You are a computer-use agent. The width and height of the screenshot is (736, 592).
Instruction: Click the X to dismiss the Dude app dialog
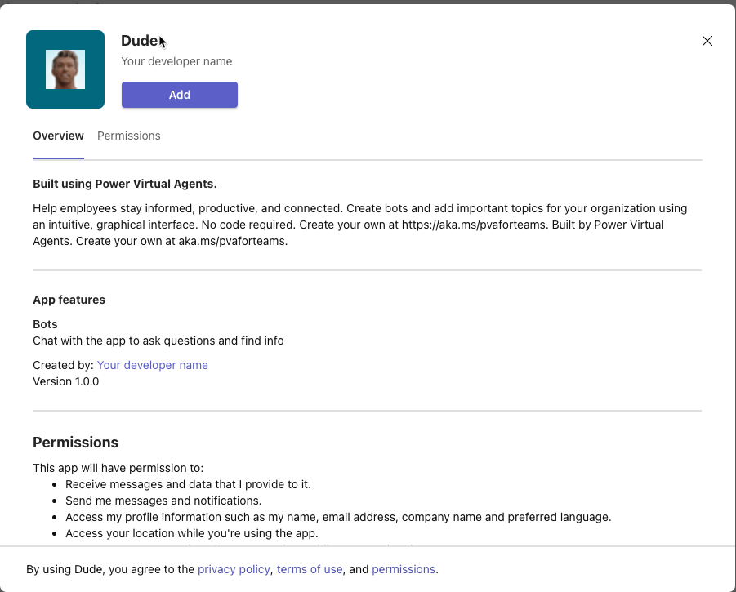(x=707, y=41)
